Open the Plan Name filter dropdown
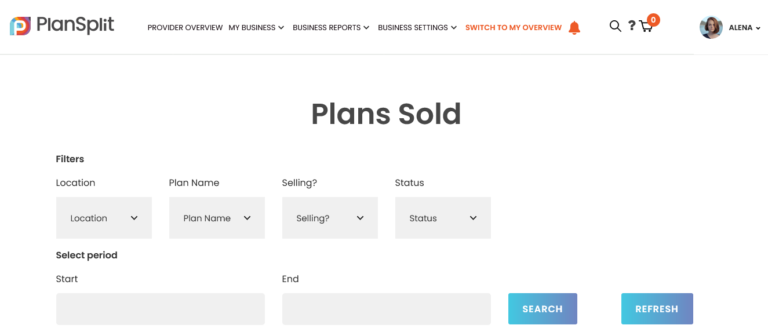Screen dimensions: 768x336 (x=217, y=218)
